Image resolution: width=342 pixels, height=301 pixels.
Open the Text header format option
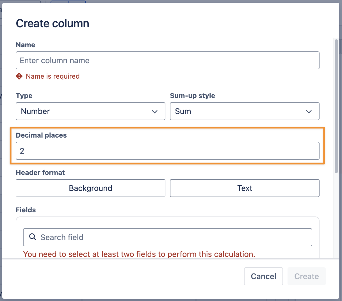click(x=244, y=188)
